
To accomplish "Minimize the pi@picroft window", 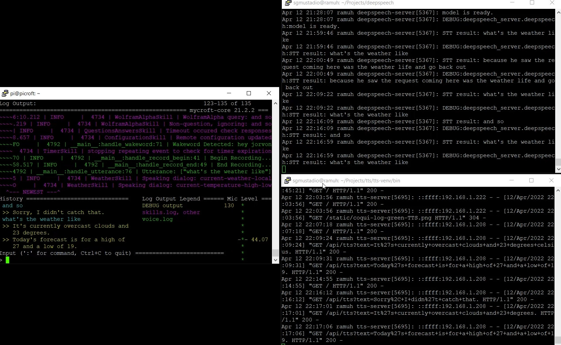I will (x=229, y=93).
